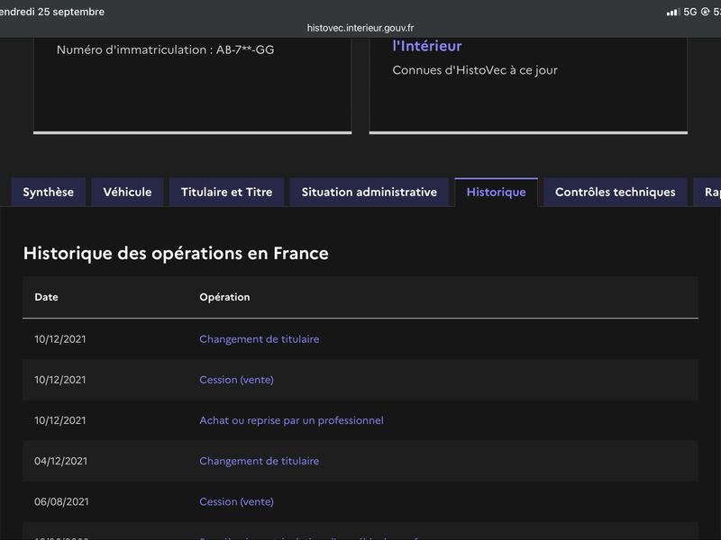Open Changement de titulaire dated 04/12/2021
Viewport: 721px width, 540px height.
[x=260, y=461]
